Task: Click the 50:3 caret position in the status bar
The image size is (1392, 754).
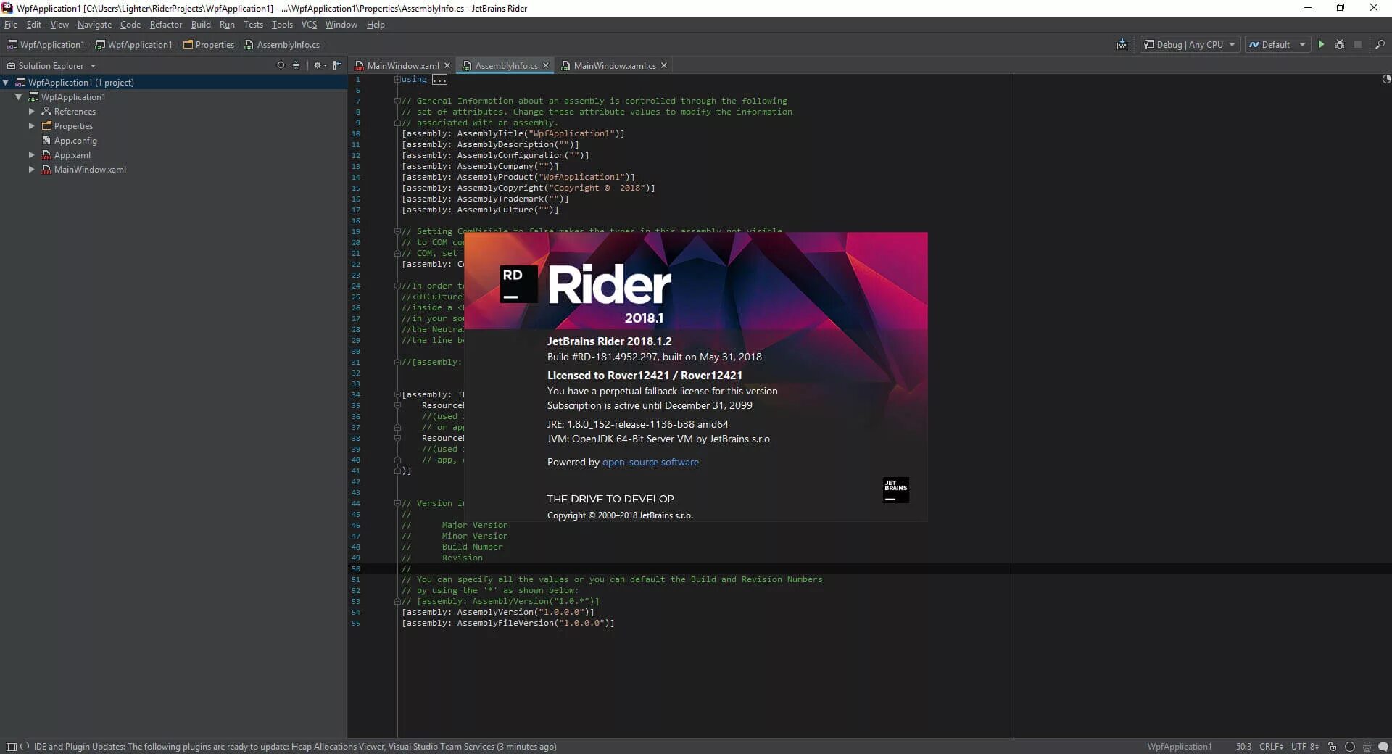Action: coord(1243,746)
